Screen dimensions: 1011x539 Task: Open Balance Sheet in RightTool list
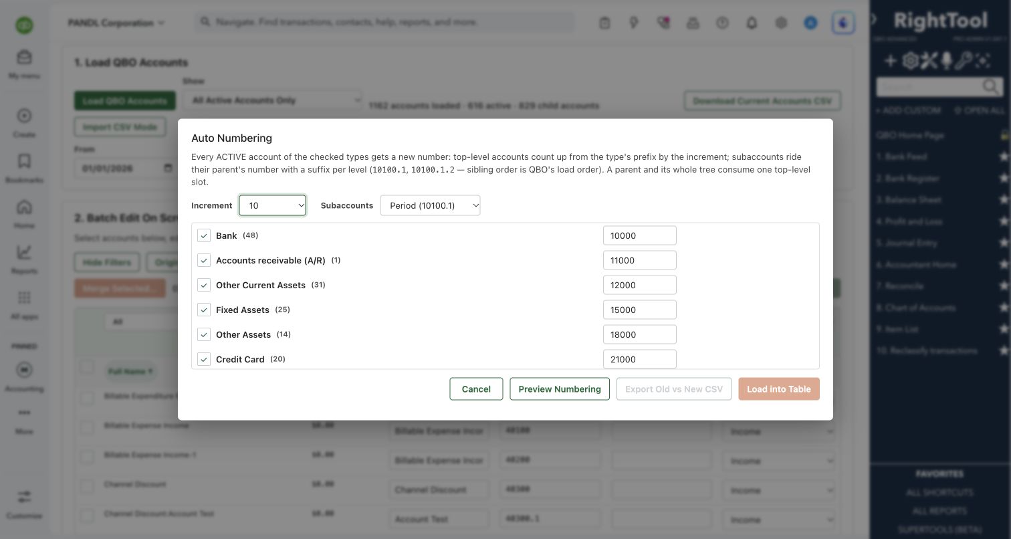(x=909, y=200)
